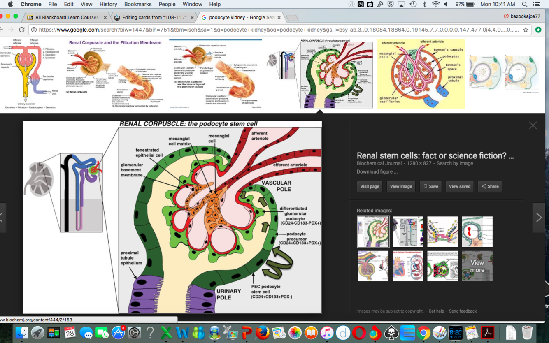Viewport: 549px width, 343px height.
Task: Click the Visit page button
Action: point(370,186)
